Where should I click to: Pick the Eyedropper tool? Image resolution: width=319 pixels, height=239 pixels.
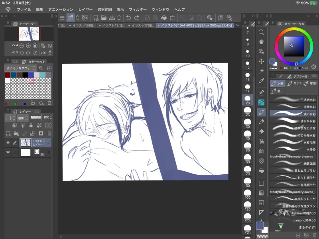262,81
